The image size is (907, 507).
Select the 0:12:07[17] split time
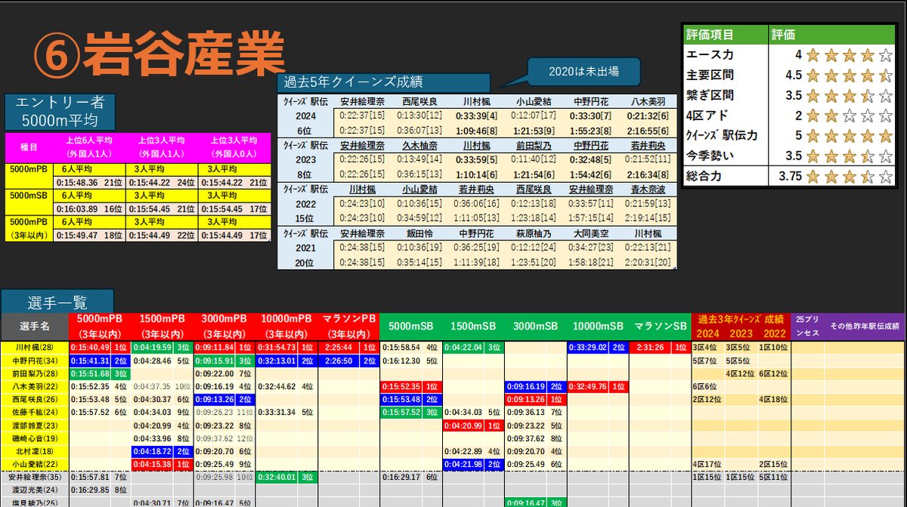(534, 115)
